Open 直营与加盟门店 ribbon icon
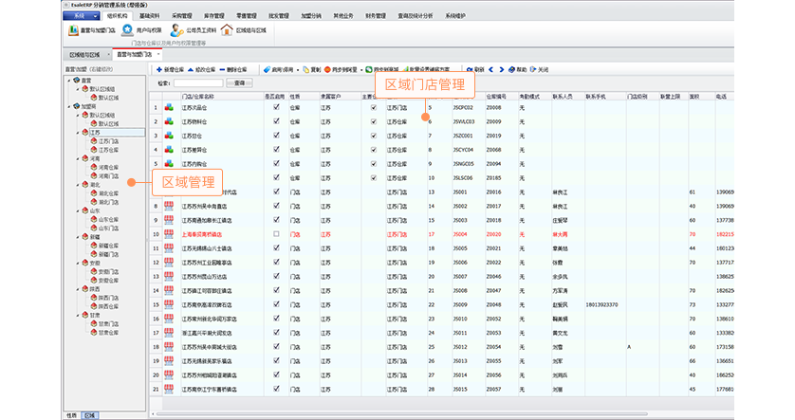Screen dimensions: 795x420 pyautogui.click(x=71, y=30)
